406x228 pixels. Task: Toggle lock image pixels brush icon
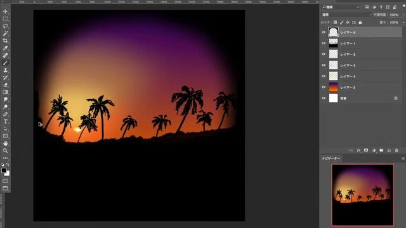point(341,23)
